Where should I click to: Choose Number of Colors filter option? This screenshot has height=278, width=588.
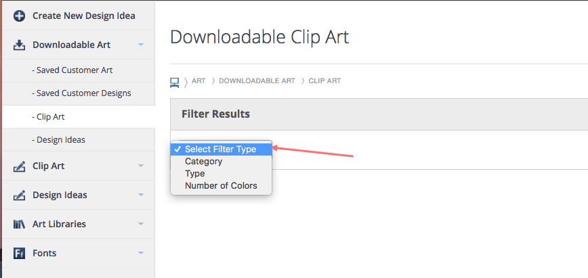[x=221, y=185]
